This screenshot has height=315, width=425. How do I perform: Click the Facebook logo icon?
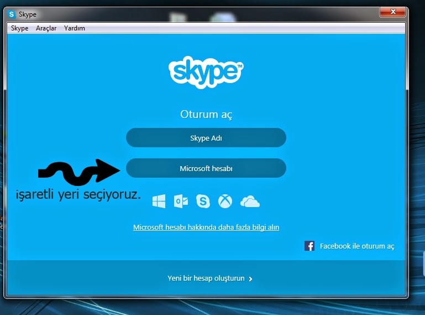[309, 246]
